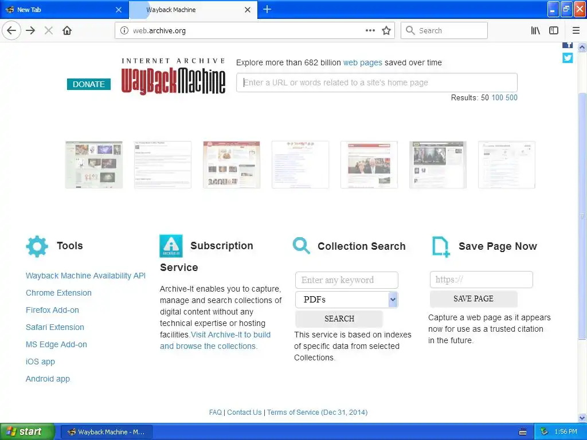Screen dimensions: 587x440
Task: Click the Tools gear icon
Action: (37, 246)
